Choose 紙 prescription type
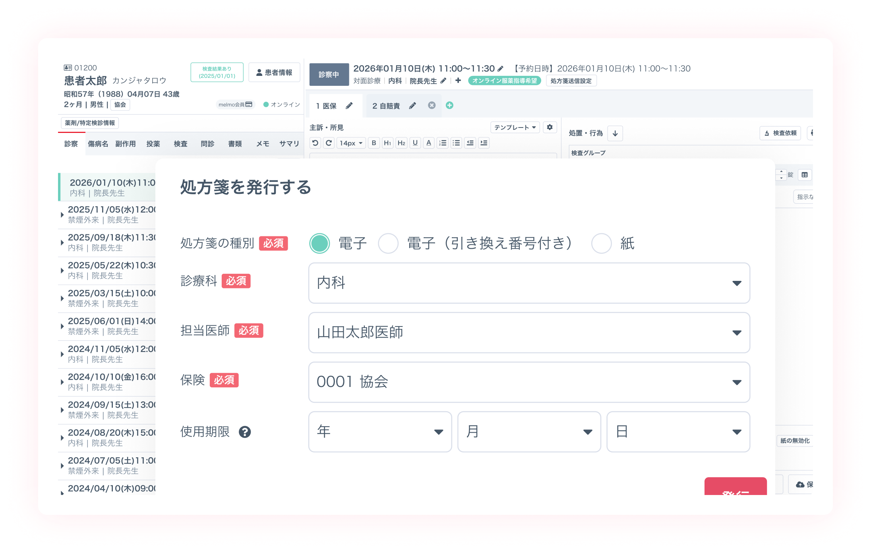This screenshot has width=871, height=553. pos(601,243)
